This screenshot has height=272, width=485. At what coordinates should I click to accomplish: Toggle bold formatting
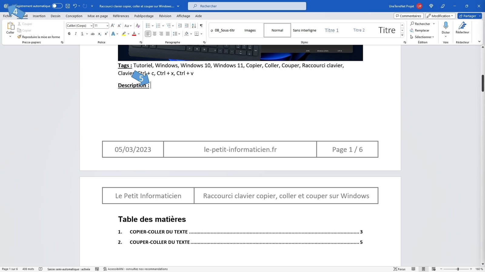pos(69,34)
